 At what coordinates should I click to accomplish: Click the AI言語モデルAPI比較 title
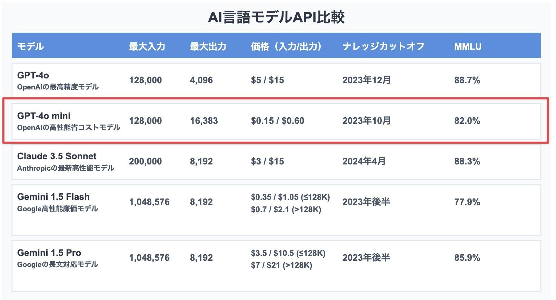[276, 17]
